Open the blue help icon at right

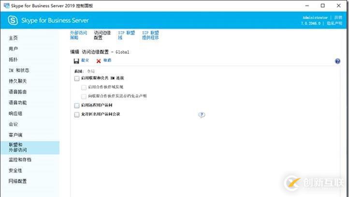pyautogui.click(x=337, y=61)
